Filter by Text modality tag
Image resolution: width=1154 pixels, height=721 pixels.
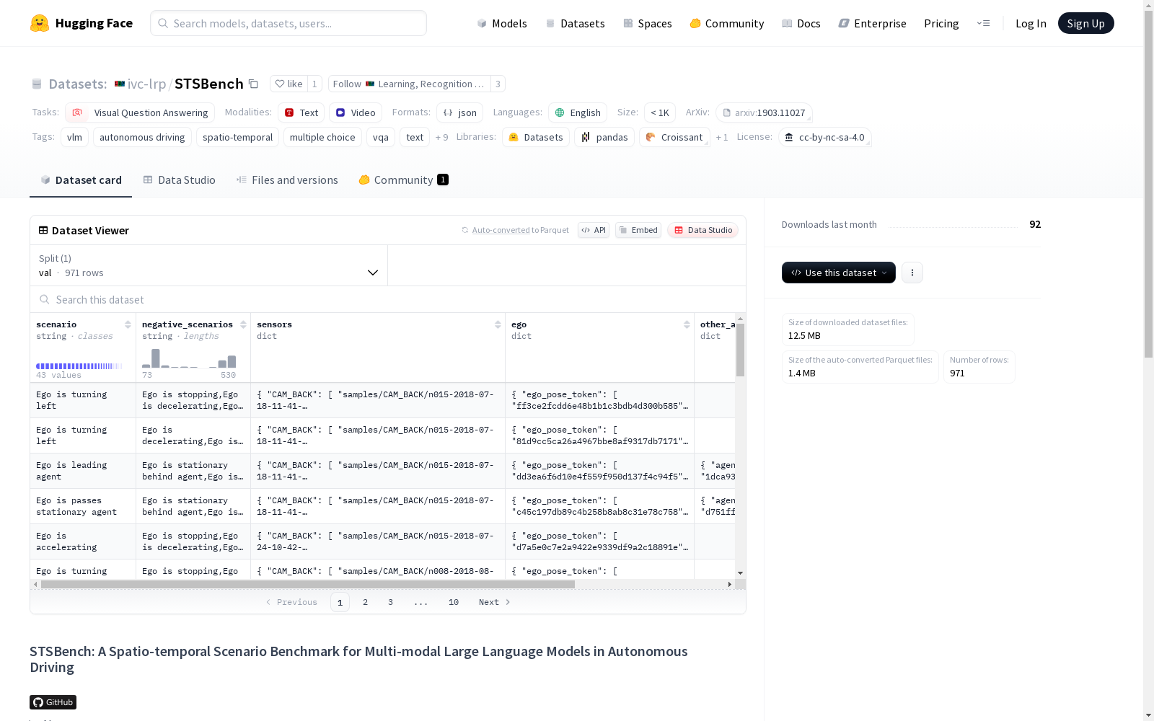pos(301,112)
